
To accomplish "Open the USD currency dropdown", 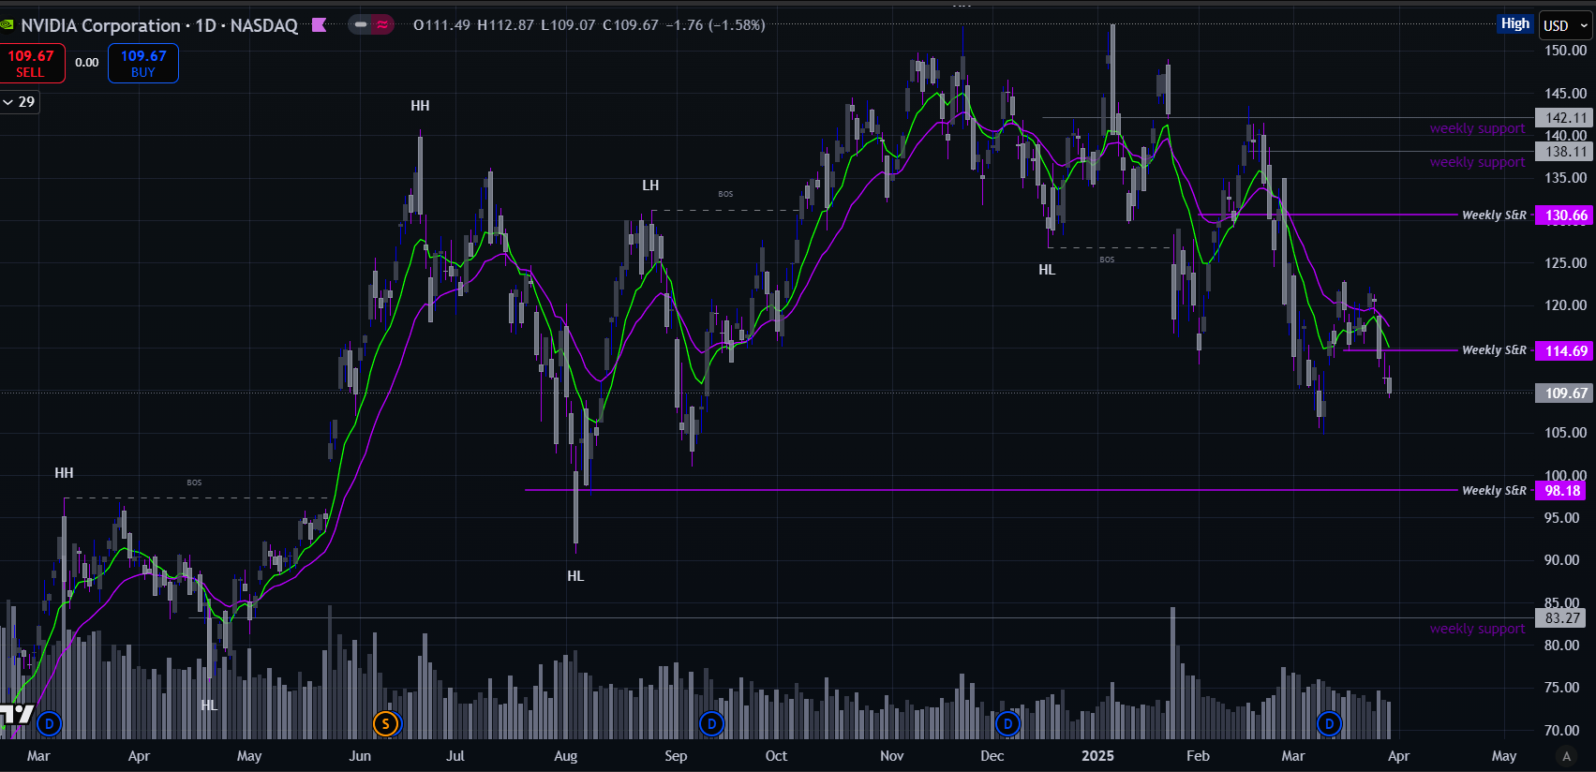I will coord(1565,25).
